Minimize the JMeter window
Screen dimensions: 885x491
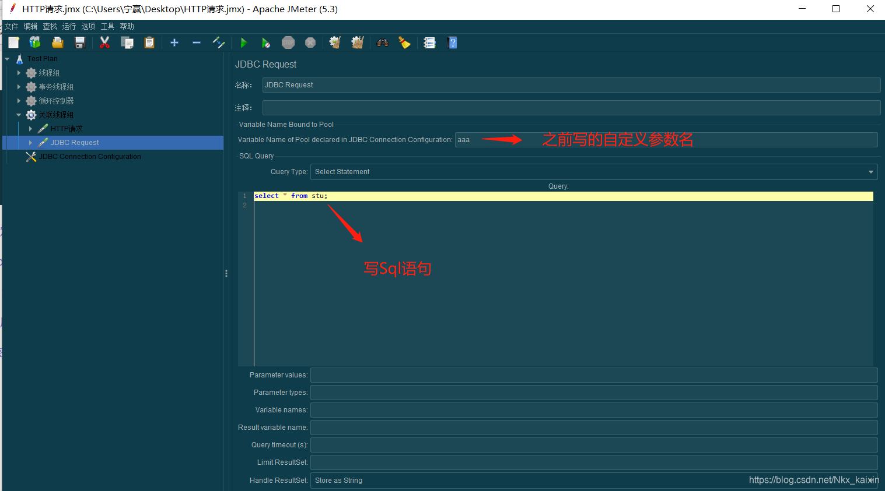point(802,9)
